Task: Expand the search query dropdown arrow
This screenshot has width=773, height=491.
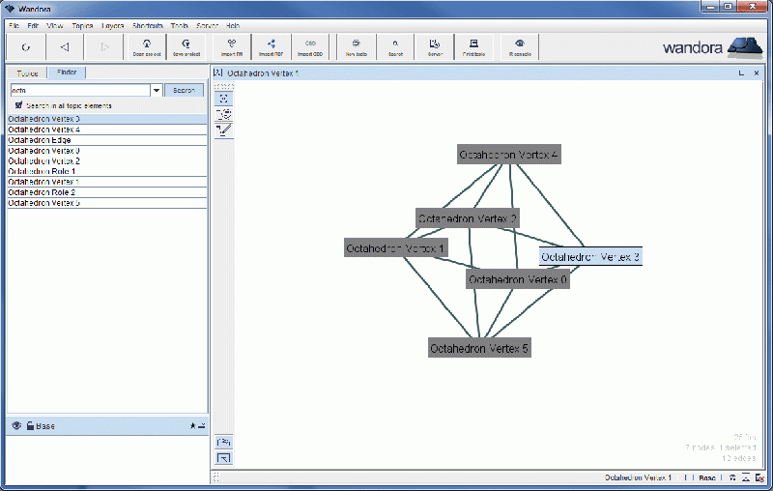Action: click(x=157, y=90)
